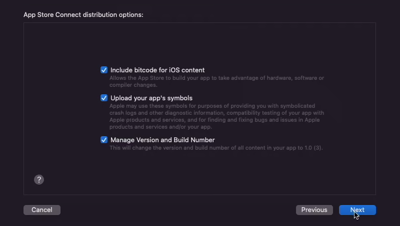Uncheck Include bitcode for iOS content
Image resolution: width=400 pixels, height=226 pixels.
tap(104, 70)
